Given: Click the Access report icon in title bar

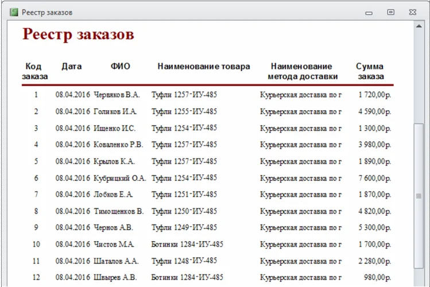Looking at the screenshot, I should tap(14, 12).
